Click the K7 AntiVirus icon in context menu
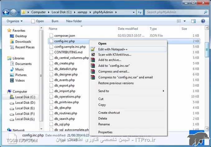This screenshot has height=147, width=211. pyautogui.click(x=93, y=55)
